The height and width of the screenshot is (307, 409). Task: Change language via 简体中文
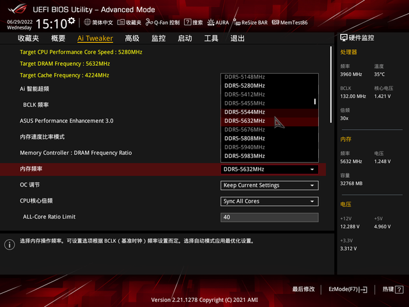(98, 22)
